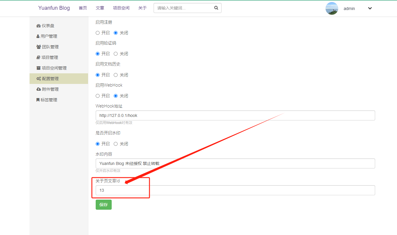Screen dimensions: 397x235
Task: Click the attachment management cloud icon
Action: coord(38,90)
